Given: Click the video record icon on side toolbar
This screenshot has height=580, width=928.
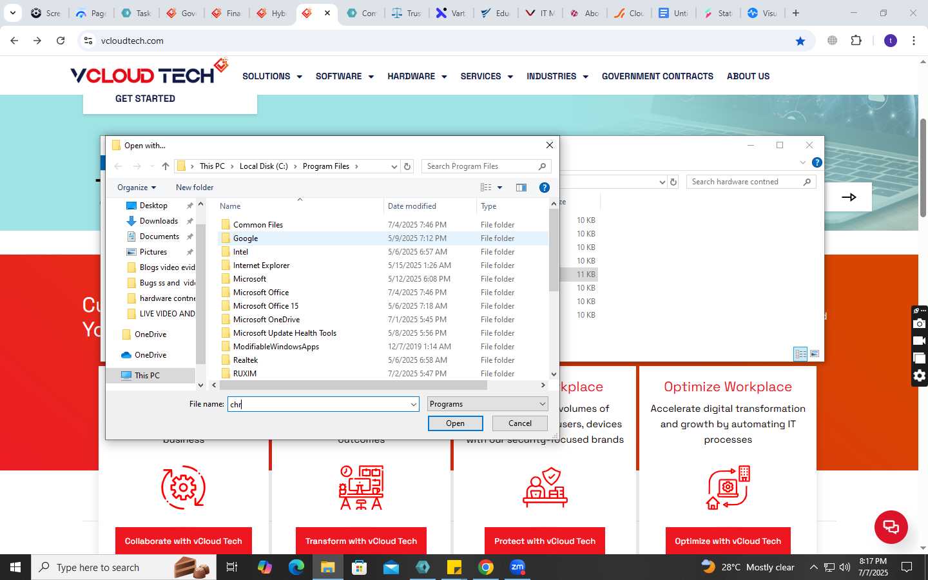Looking at the screenshot, I should click(x=920, y=341).
